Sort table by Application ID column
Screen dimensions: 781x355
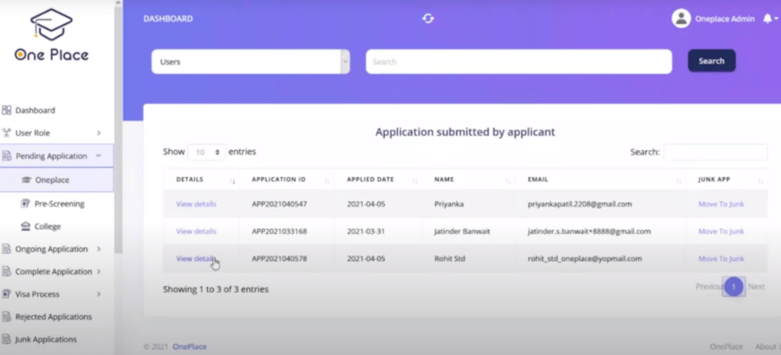coord(287,180)
